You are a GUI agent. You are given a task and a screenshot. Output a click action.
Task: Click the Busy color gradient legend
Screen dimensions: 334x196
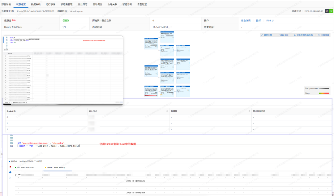click(324, 93)
